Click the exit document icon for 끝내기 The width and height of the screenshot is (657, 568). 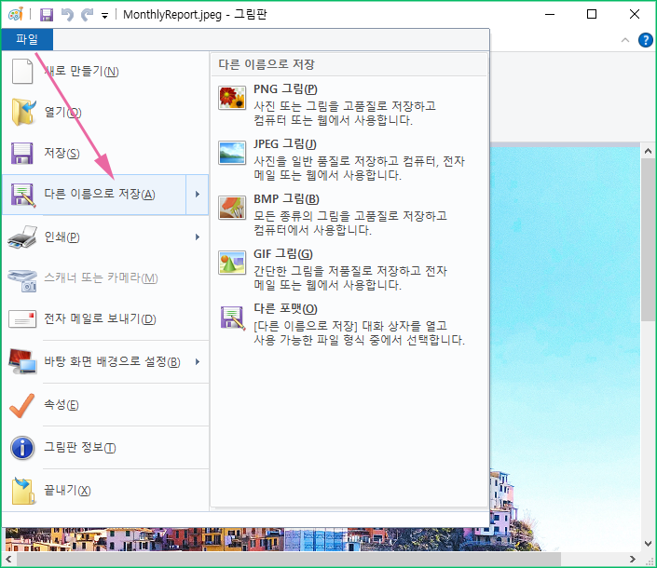(23, 491)
